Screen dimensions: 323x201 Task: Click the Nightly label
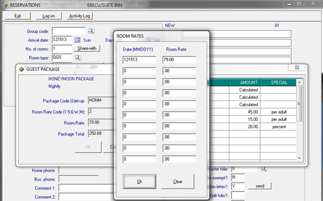54,86
